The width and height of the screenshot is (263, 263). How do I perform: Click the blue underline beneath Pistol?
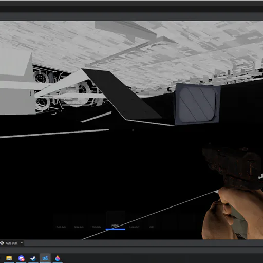[116, 229]
